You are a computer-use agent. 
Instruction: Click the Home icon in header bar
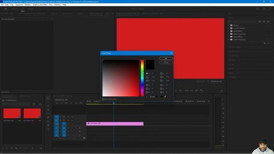click(x=6, y=9)
